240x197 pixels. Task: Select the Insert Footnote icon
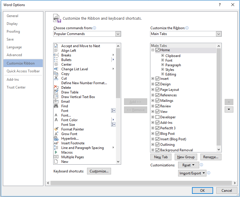[x=56, y=143]
